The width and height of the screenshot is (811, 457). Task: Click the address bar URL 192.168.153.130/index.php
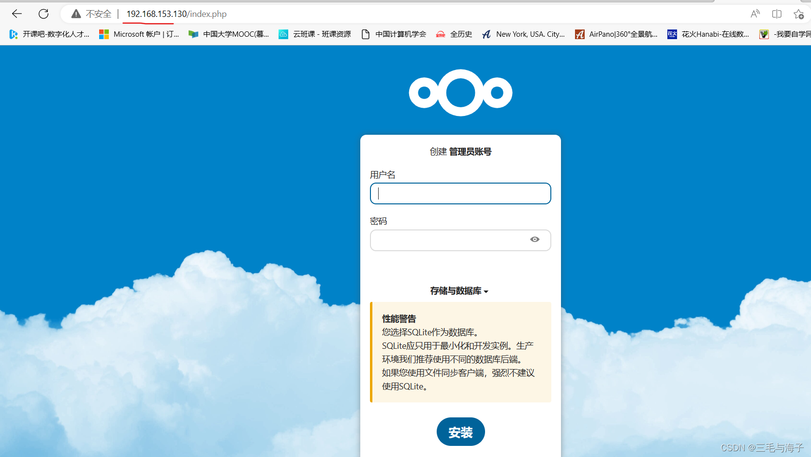(x=177, y=14)
